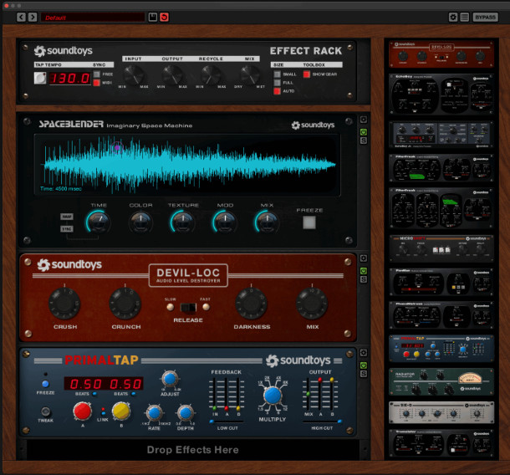This screenshot has width=510, height=475.
Task: Open the Default preset name dropdown
Action: point(92,17)
